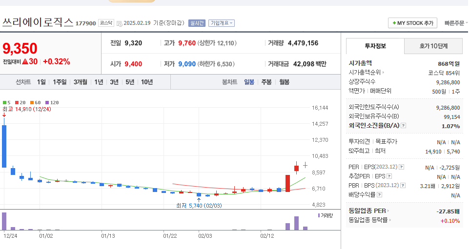Open the 동일업종 등락률 link

368,220
